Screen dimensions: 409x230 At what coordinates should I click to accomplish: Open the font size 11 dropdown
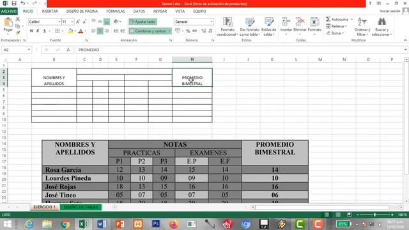click(72, 22)
